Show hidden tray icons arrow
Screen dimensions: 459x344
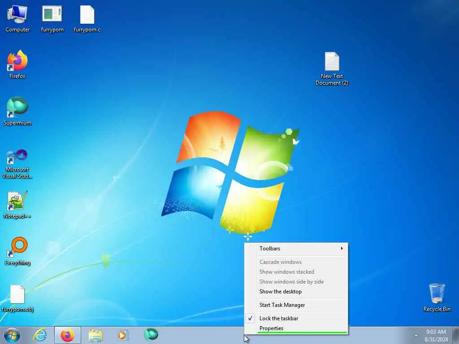click(x=416, y=335)
